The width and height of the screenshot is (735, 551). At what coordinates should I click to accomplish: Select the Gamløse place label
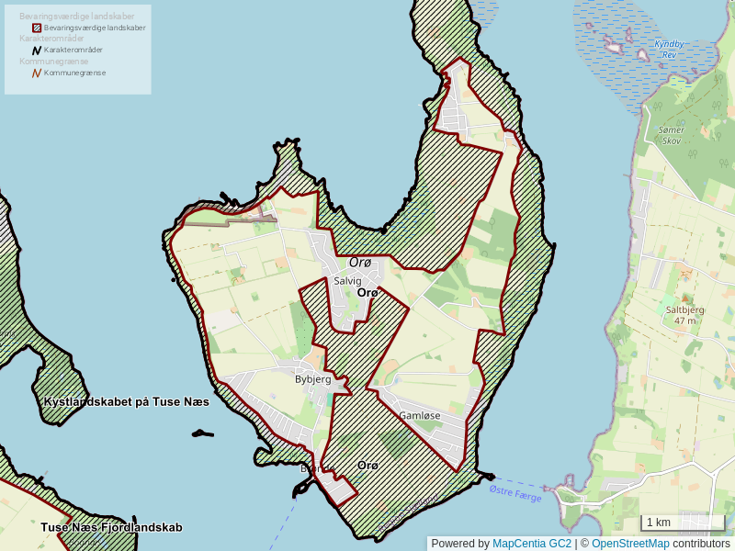click(419, 416)
